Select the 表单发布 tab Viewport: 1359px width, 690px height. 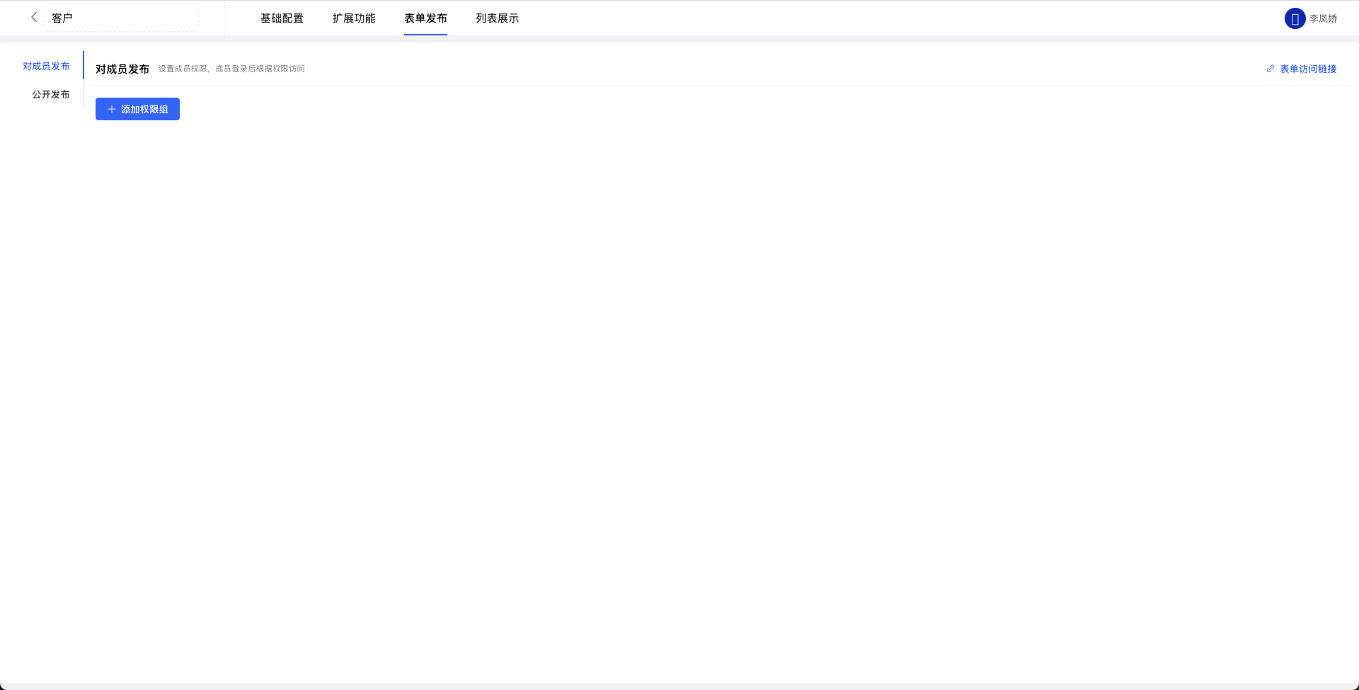click(x=425, y=18)
